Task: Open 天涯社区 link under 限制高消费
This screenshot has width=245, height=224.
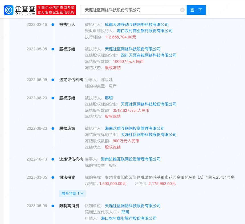Action: [x=132, y=206]
